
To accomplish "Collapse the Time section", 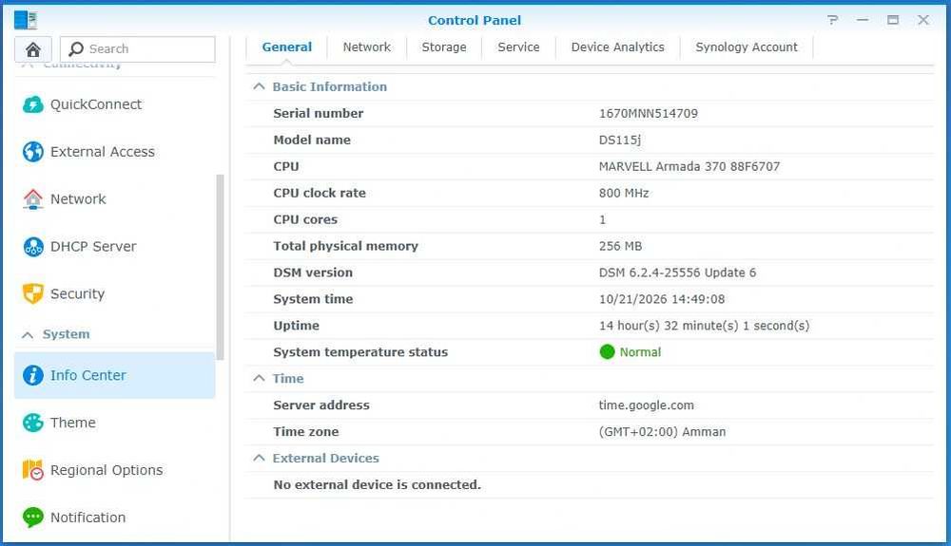I will [x=259, y=378].
